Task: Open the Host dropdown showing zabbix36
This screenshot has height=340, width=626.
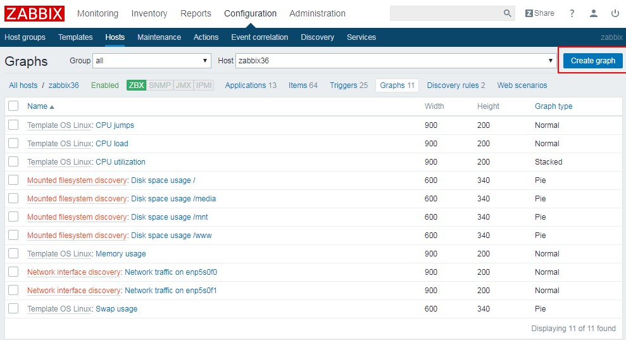Action: 396,61
